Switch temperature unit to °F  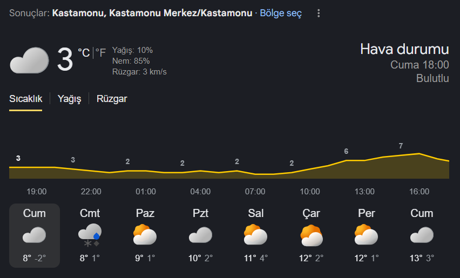tap(101, 52)
